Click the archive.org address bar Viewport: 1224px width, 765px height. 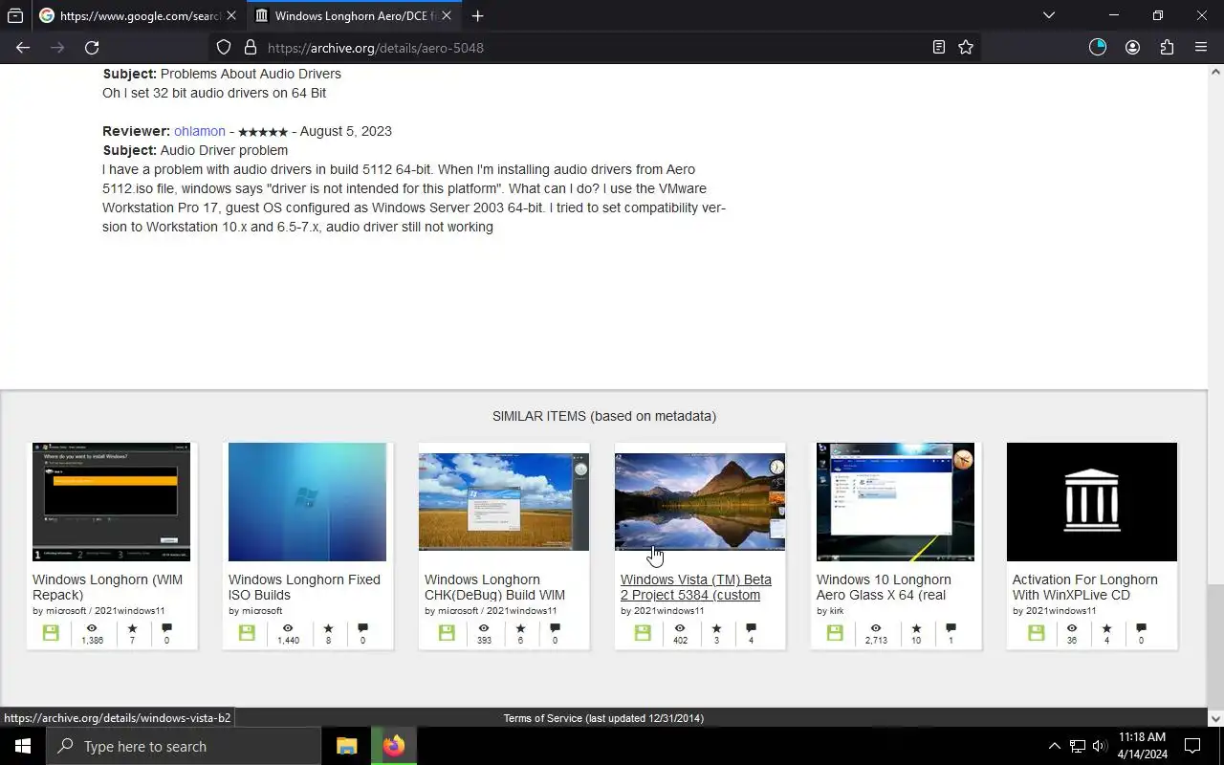click(x=593, y=47)
